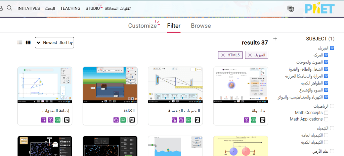Expand the SUBJECT filter section
The image size is (344, 156).
pyautogui.click(x=275, y=39)
